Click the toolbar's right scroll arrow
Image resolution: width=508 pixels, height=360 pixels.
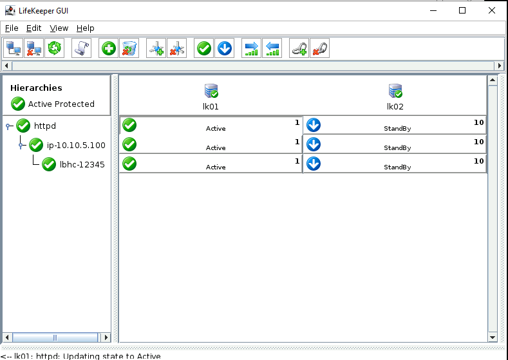499,66
